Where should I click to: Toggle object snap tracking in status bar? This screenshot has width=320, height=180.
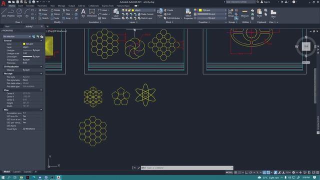[x=264, y=172]
